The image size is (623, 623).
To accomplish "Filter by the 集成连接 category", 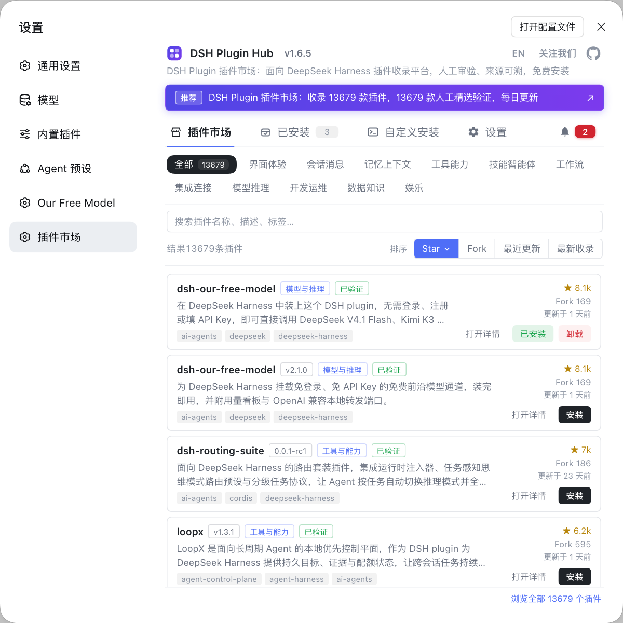I will 193,188.
